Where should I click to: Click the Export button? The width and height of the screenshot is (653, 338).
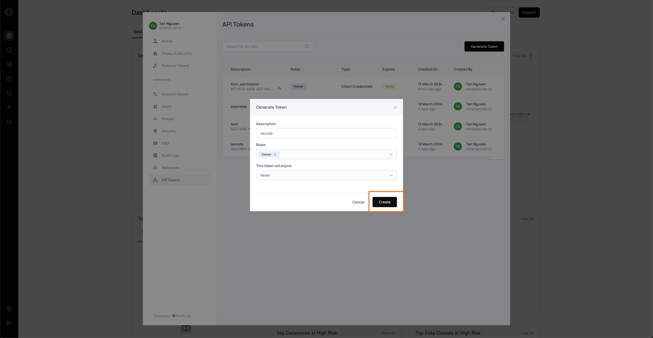click(529, 12)
